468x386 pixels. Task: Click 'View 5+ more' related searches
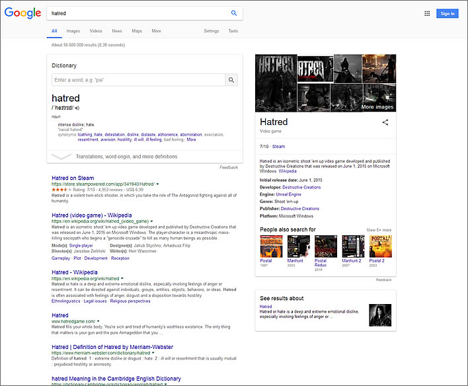tap(379, 230)
